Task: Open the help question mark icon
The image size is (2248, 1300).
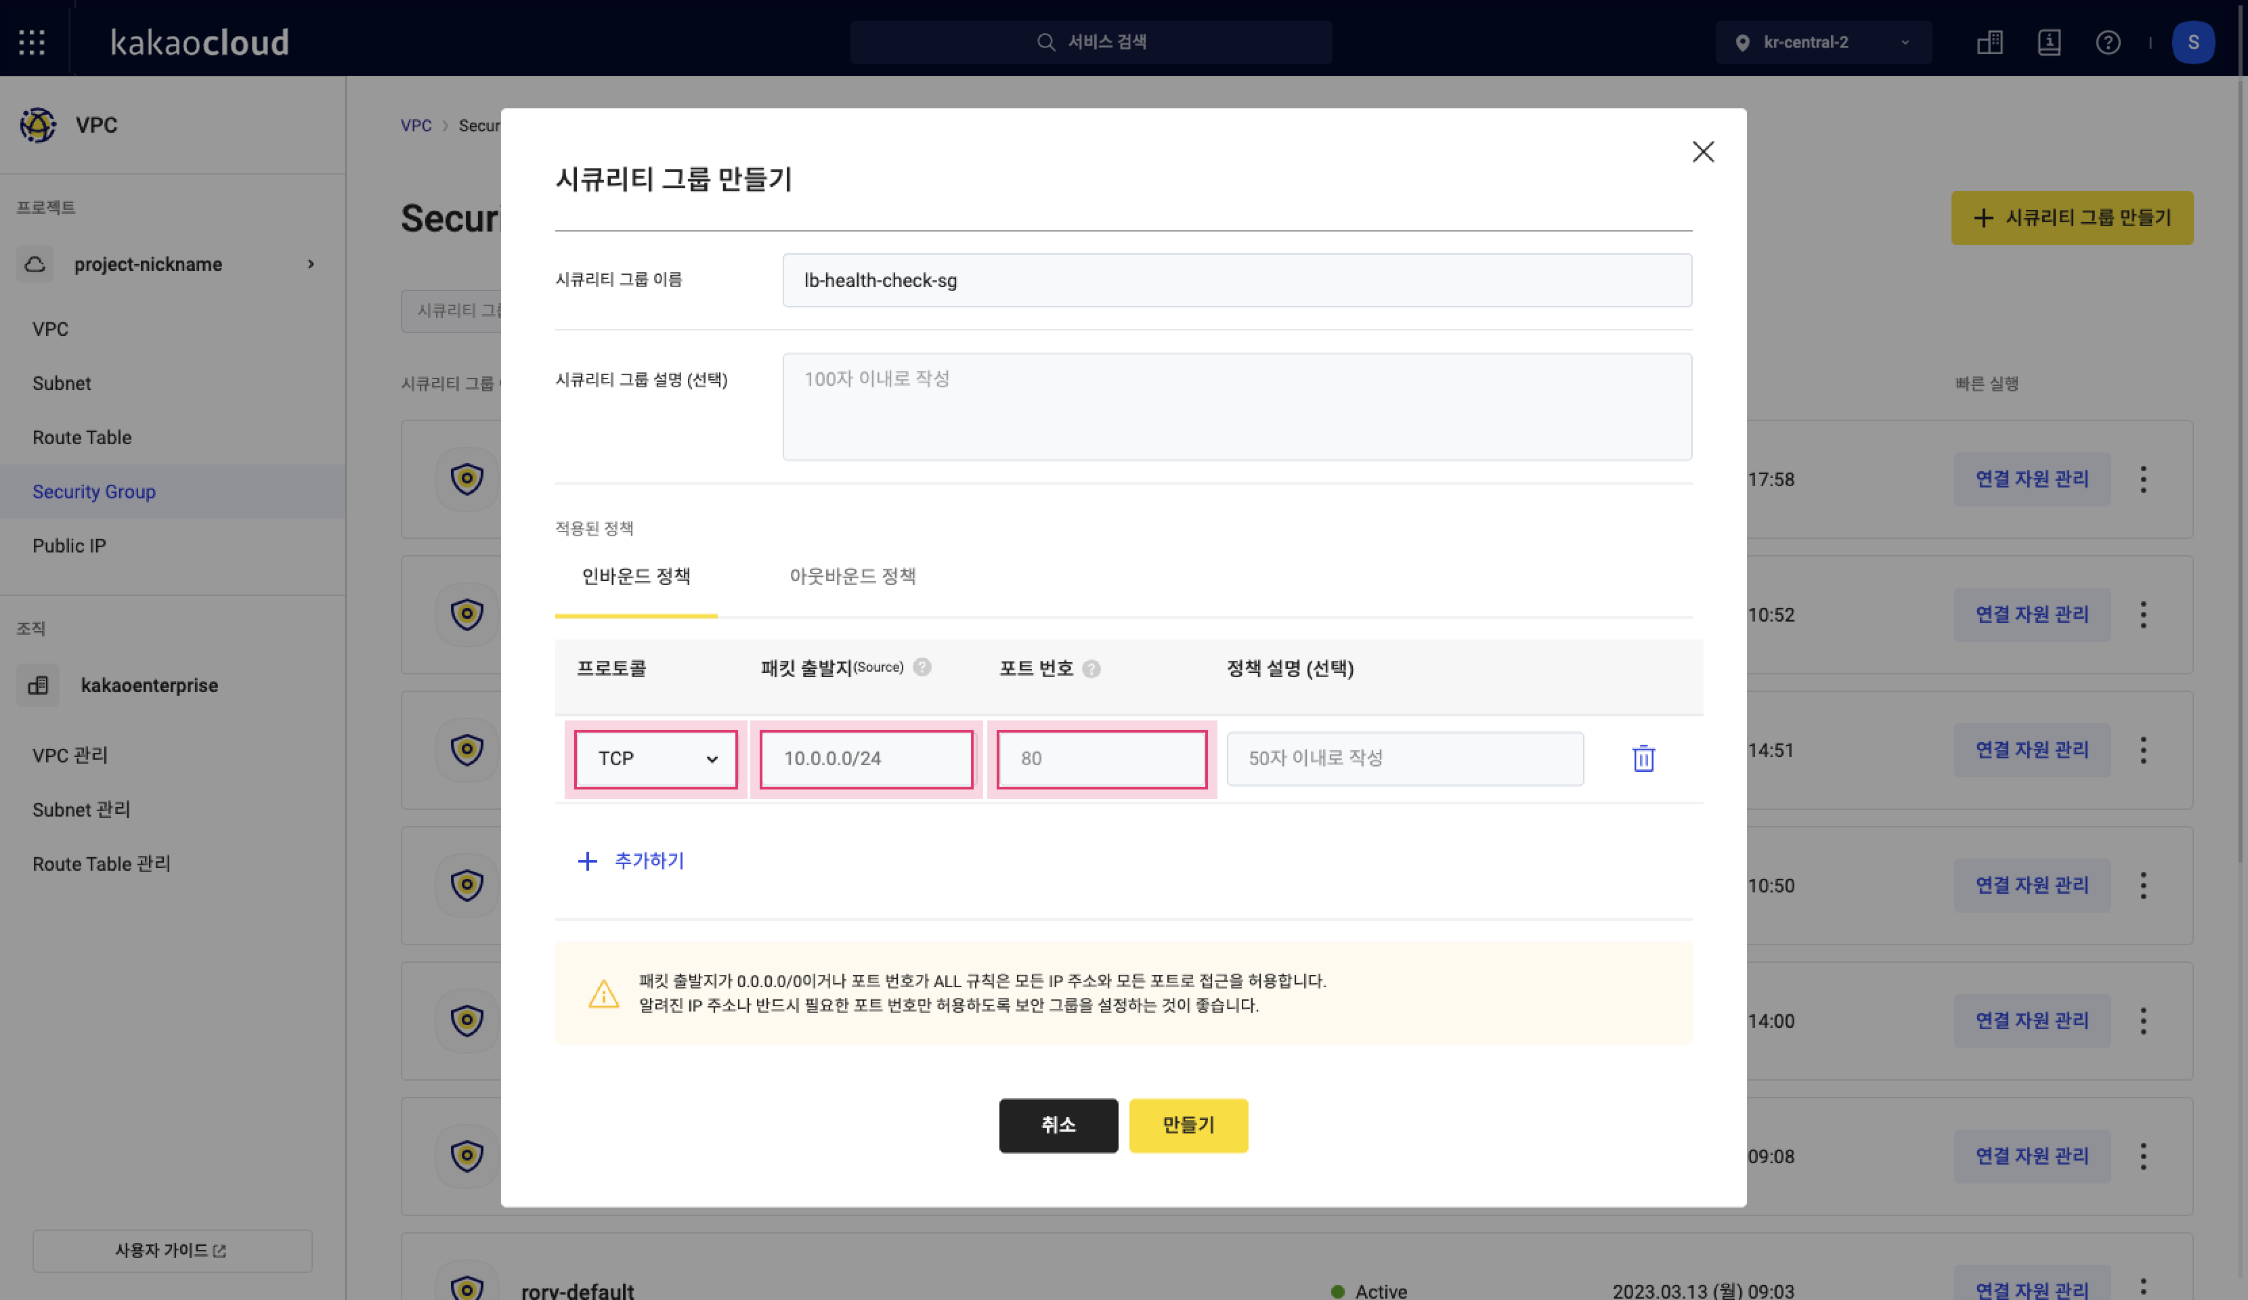Action: click(x=2108, y=42)
